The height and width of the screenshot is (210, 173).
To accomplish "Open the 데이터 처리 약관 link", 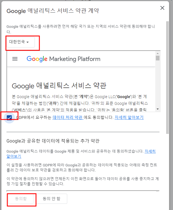I will (68, 117).
